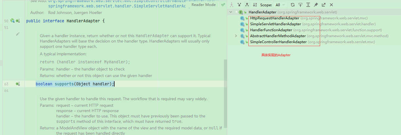Screen dimensions: 401x135
Task: Click the editor vertical scrollbar thumb
Action: (225, 94)
